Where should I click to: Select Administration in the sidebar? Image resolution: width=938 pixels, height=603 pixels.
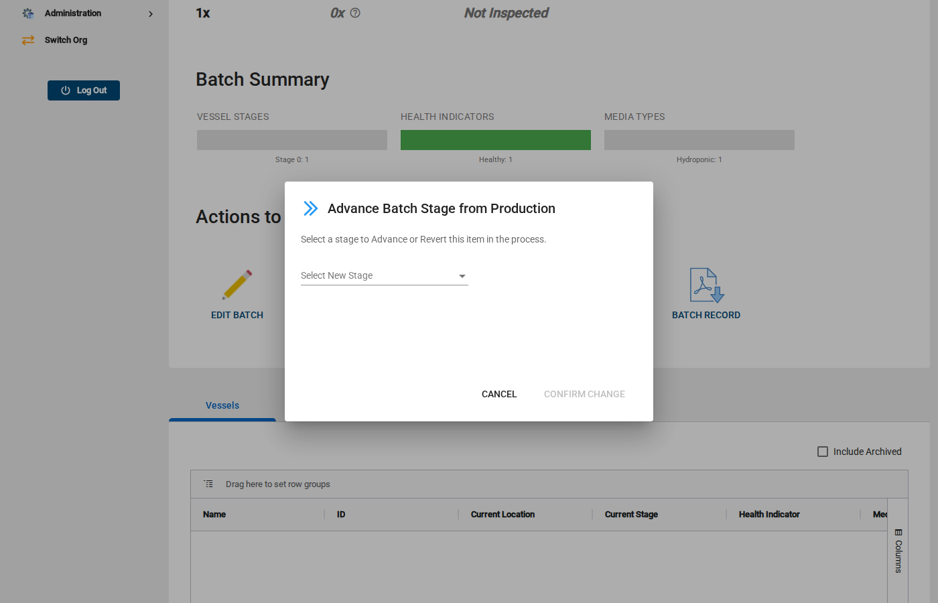72,13
